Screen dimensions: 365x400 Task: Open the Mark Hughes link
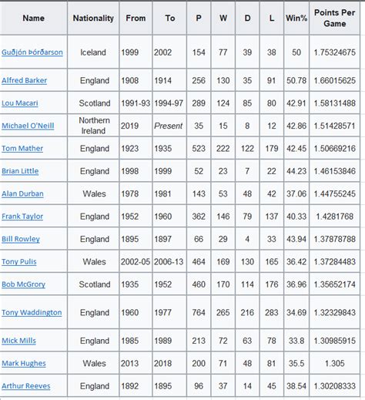pos(24,363)
